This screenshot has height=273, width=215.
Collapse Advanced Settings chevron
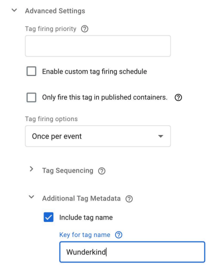(x=14, y=10)
